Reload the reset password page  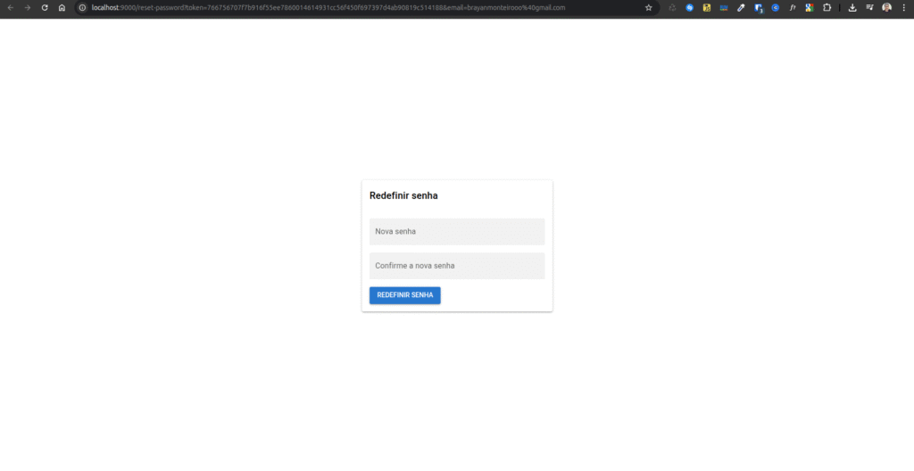click(45, 7)
